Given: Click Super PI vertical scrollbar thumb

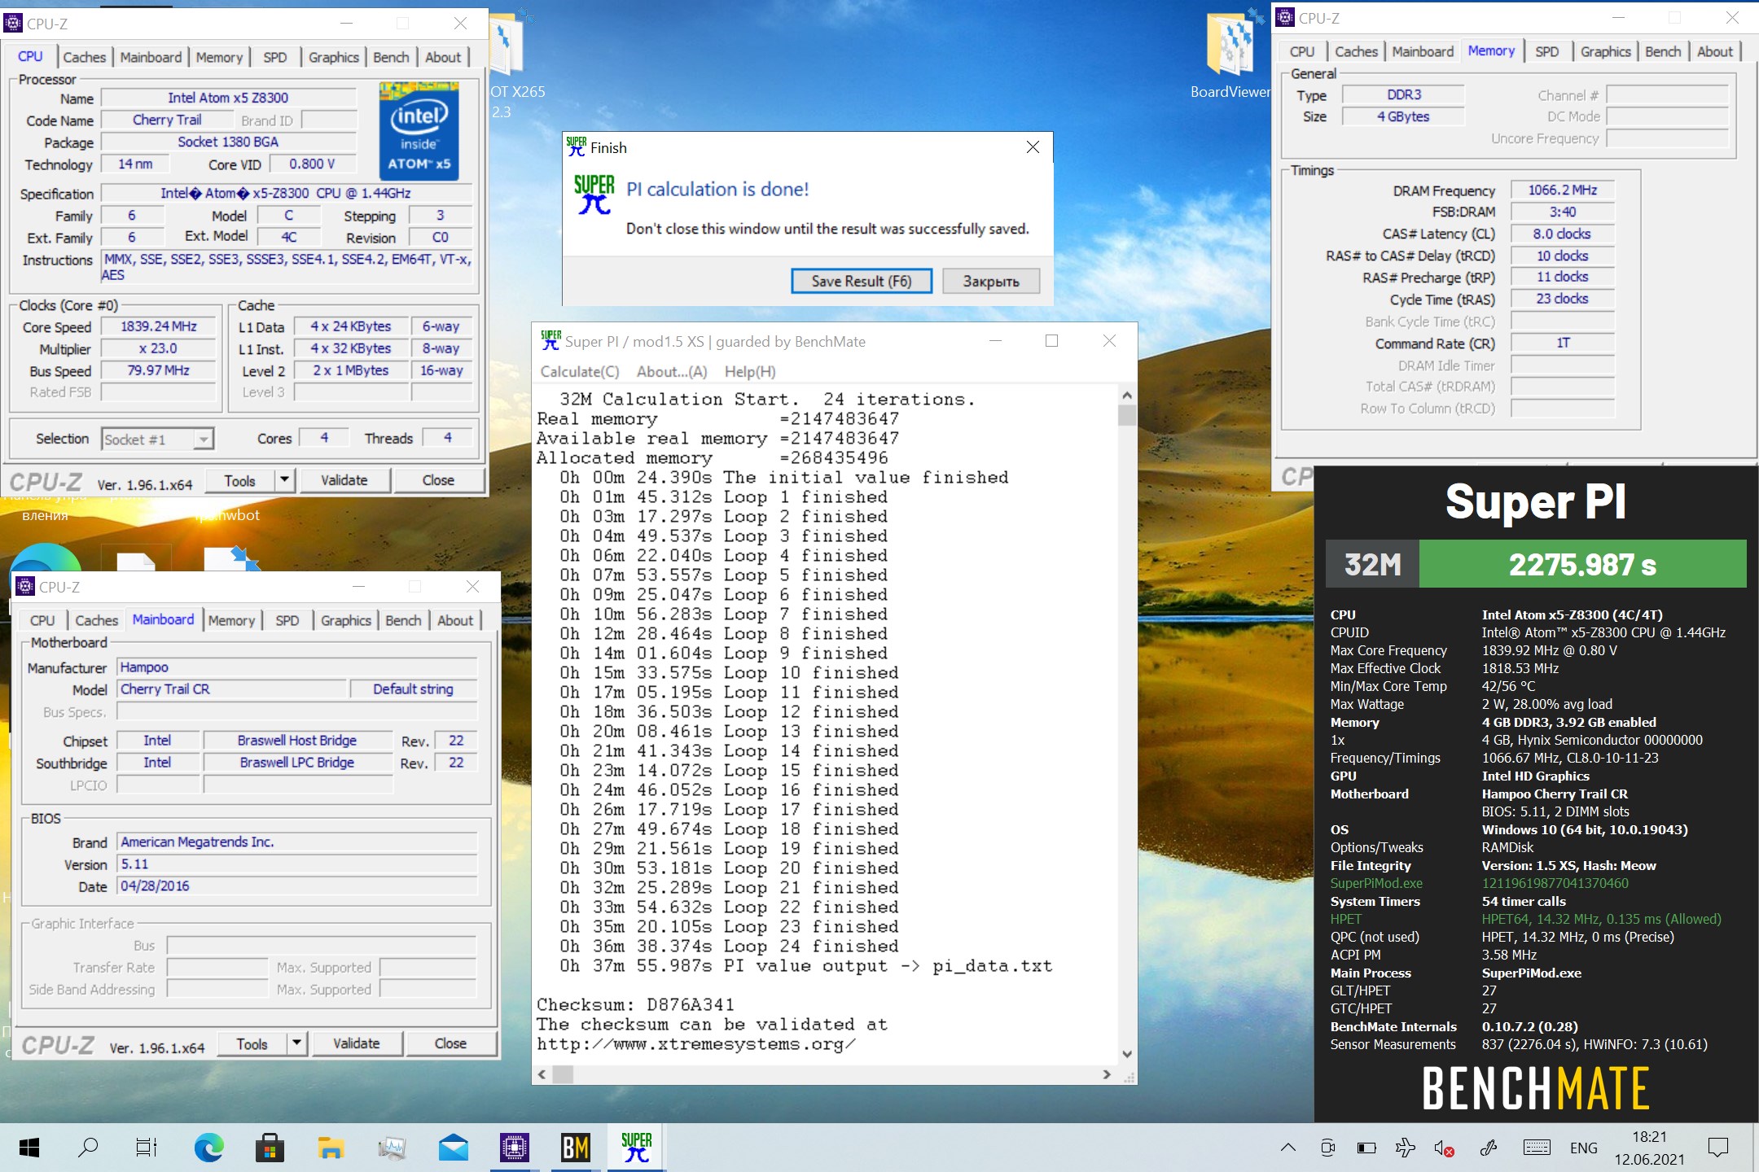Looking at the screenshot, I should coord(1127,415).
